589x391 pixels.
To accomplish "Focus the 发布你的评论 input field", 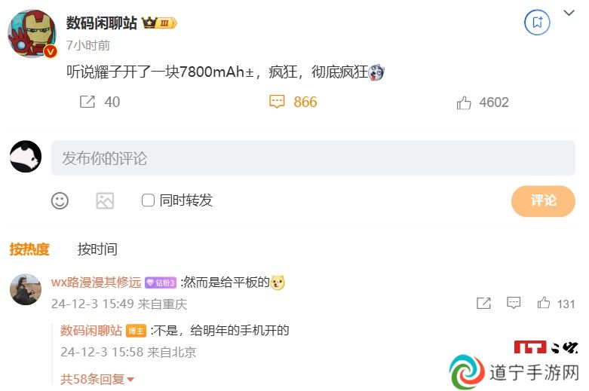I will pos(313,158).
